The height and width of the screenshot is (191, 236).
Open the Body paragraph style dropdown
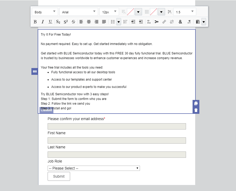[45, 12]
